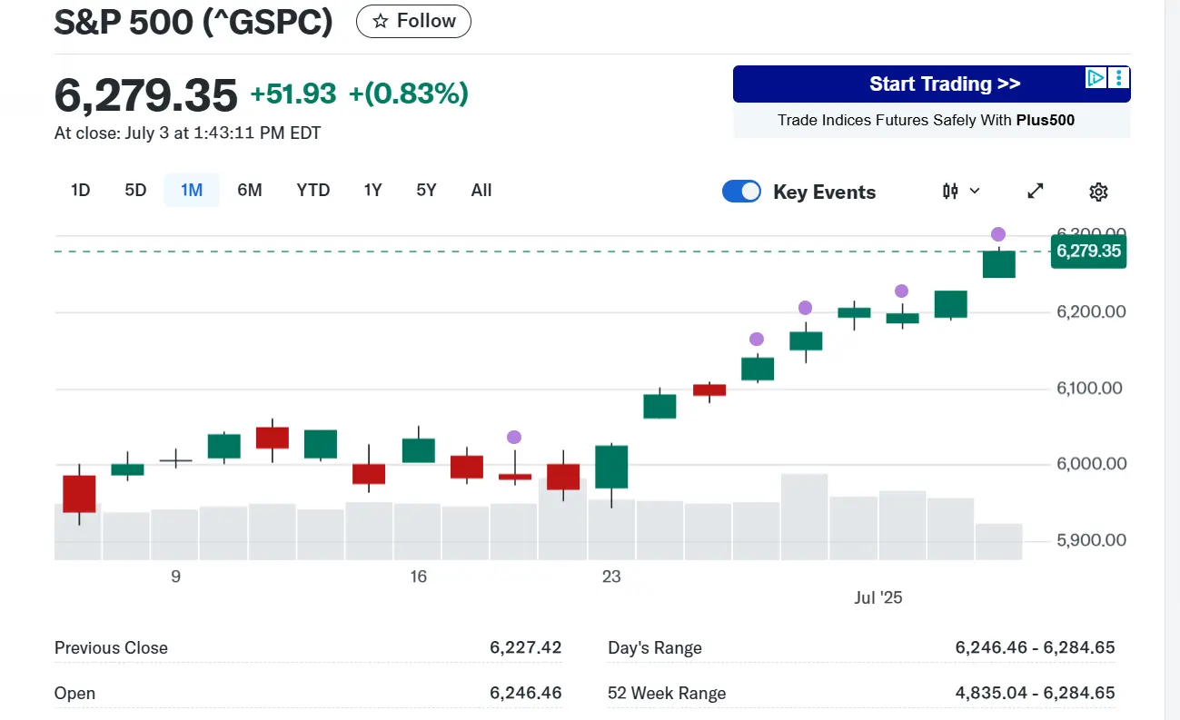Screen dimensions: 1180x720
Task: Select the 1D time range tab
Action: tap(81, 191)
